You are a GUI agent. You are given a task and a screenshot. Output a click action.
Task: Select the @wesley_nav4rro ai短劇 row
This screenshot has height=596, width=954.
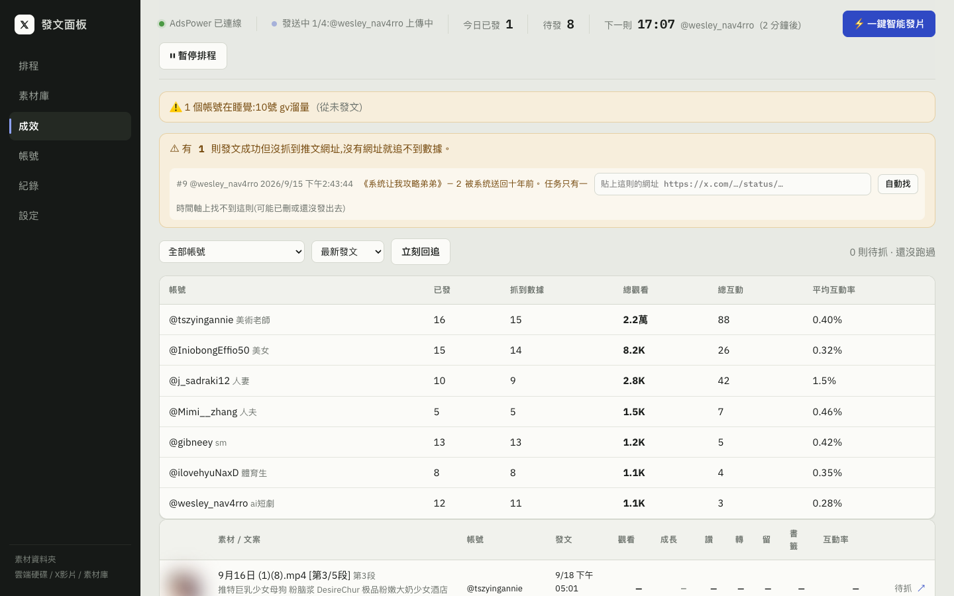(547, 503)
